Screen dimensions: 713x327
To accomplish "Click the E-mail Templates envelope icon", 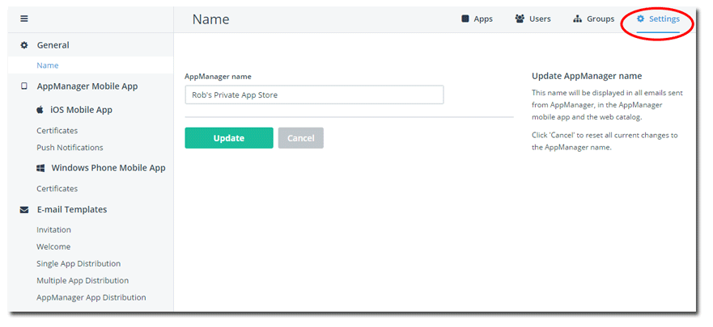I will click(24, 210).
